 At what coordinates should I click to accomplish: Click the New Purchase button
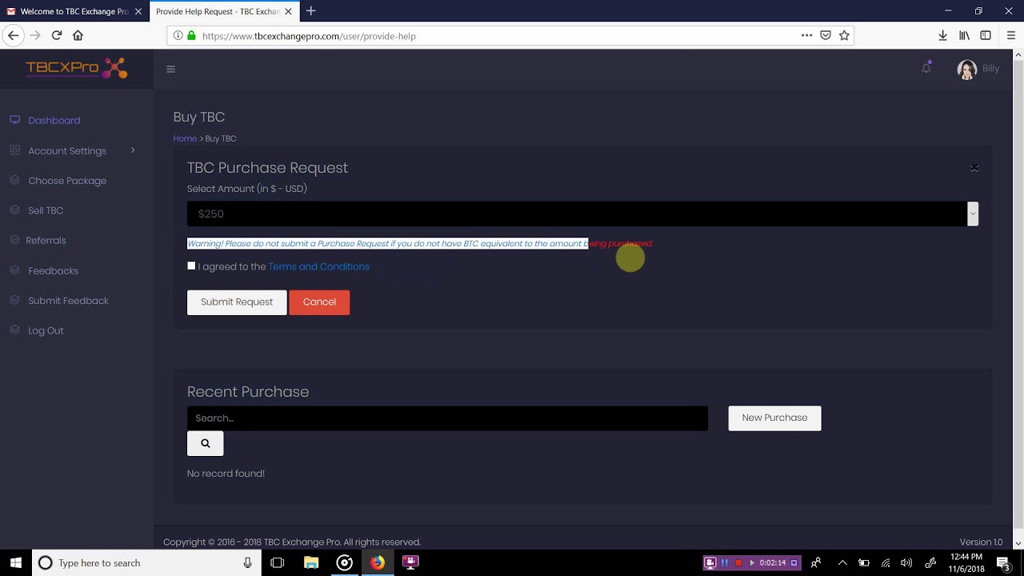[774, 418]
